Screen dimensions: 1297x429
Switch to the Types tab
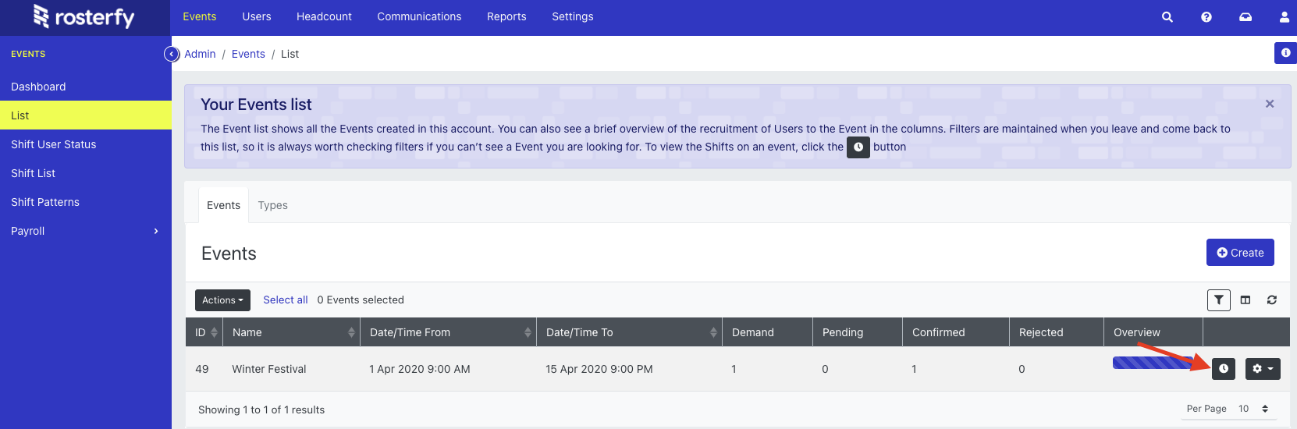[272, 205]
